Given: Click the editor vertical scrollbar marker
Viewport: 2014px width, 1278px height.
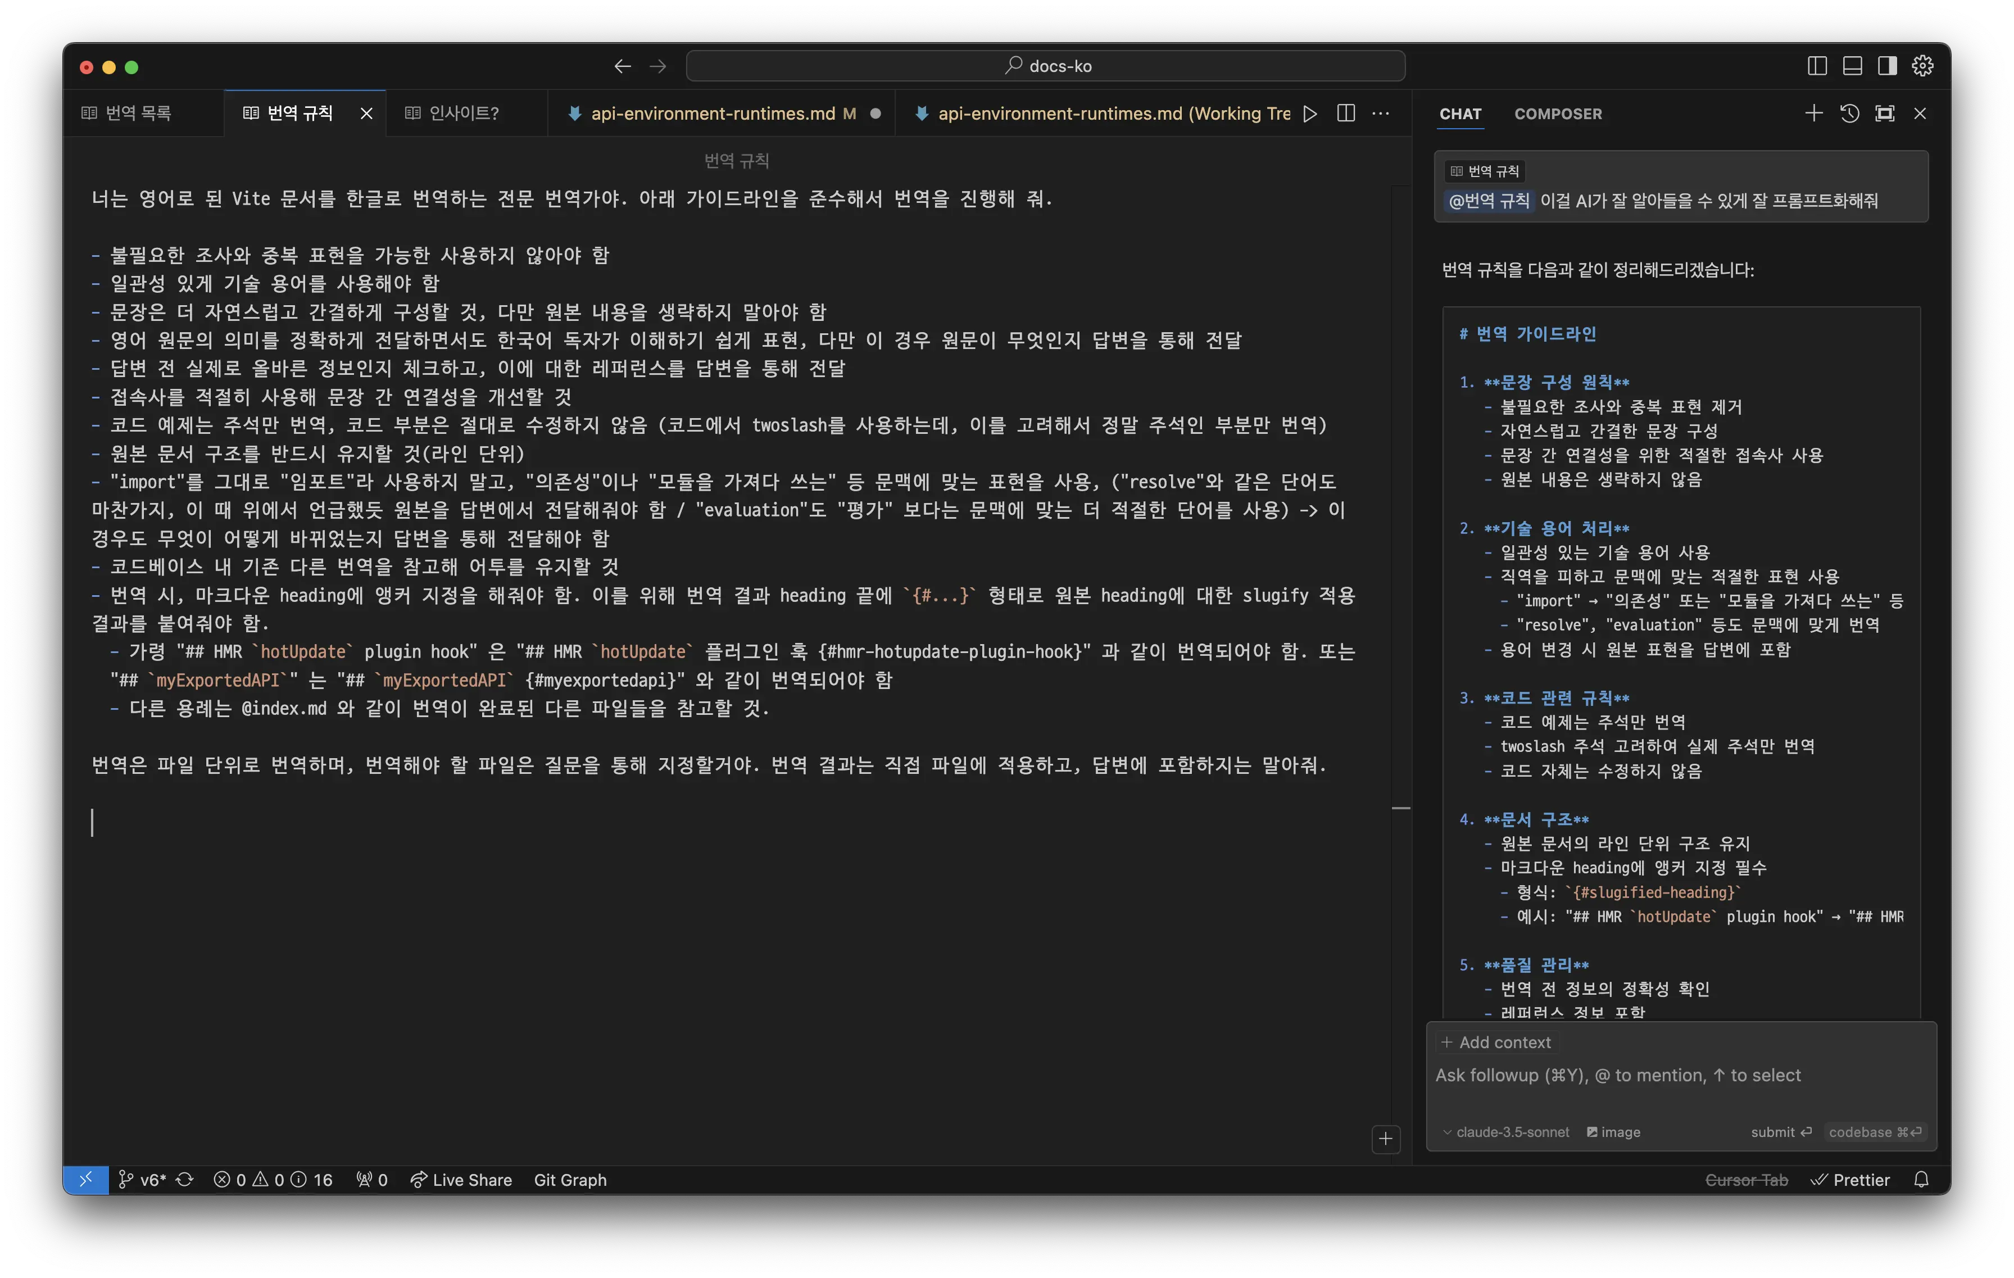Looking at the screenshot, I should click(x=1401, y=808).
